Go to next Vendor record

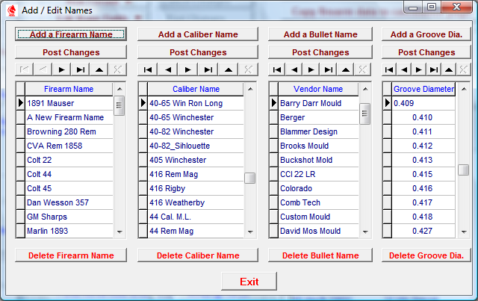310,69
